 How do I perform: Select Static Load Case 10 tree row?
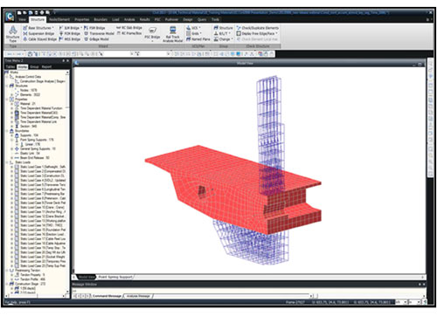(43, 208)
